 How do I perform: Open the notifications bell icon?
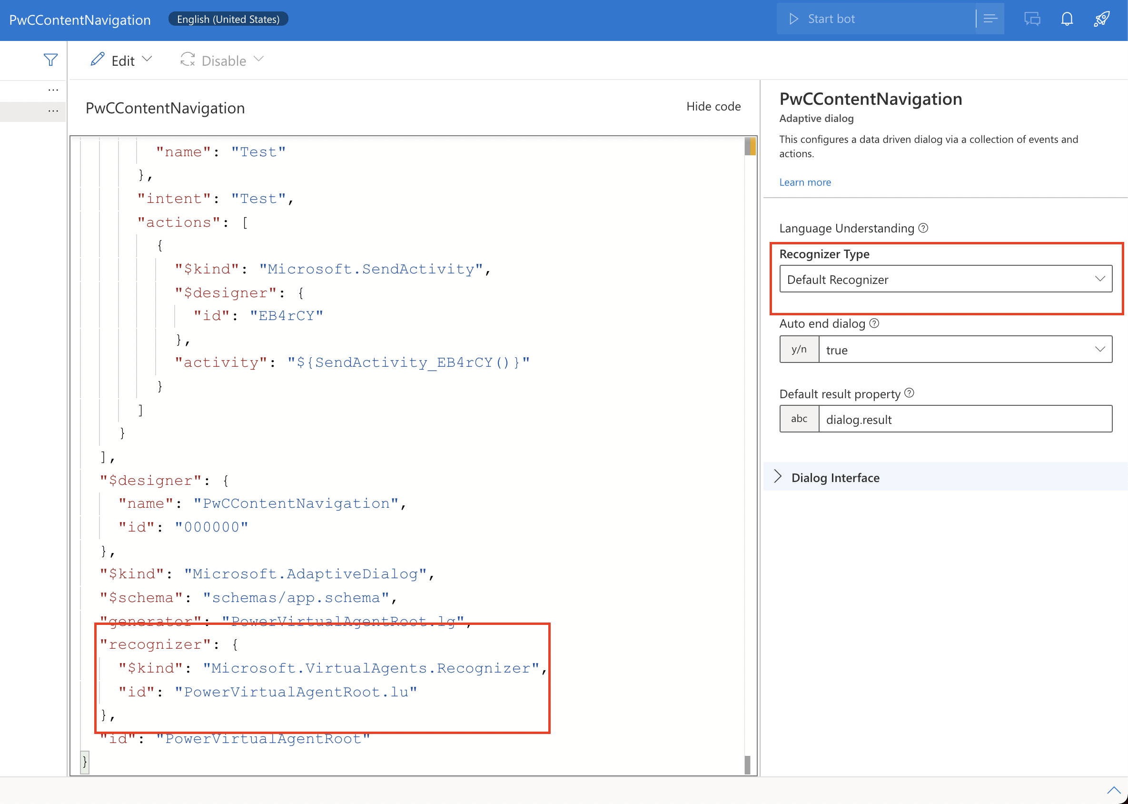1067,19
